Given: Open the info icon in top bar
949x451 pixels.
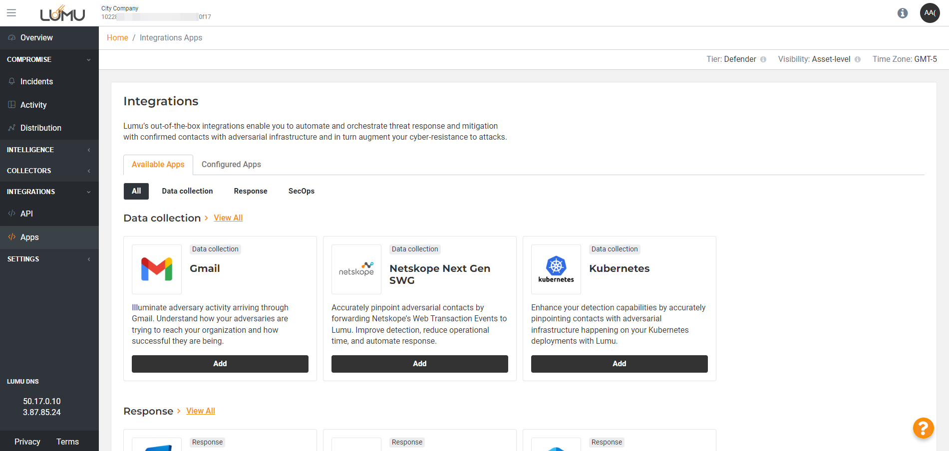Looking at the screenshot, I should point(902,13).
